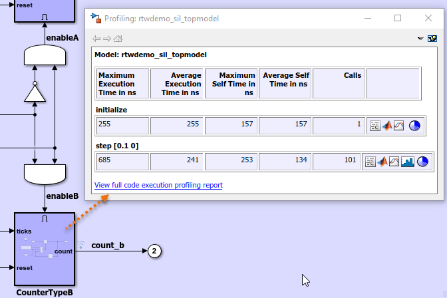Click the MATLAB icon in the step [0.1 0] row
447x298 pixels.
click(x=382, y=162)
